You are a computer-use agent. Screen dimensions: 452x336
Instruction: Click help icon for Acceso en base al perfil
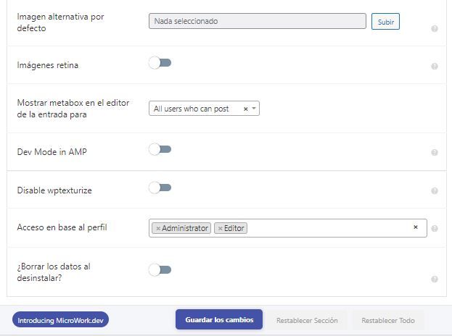coord(435,228)
